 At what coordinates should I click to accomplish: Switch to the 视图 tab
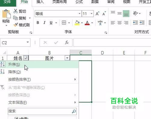127,2
